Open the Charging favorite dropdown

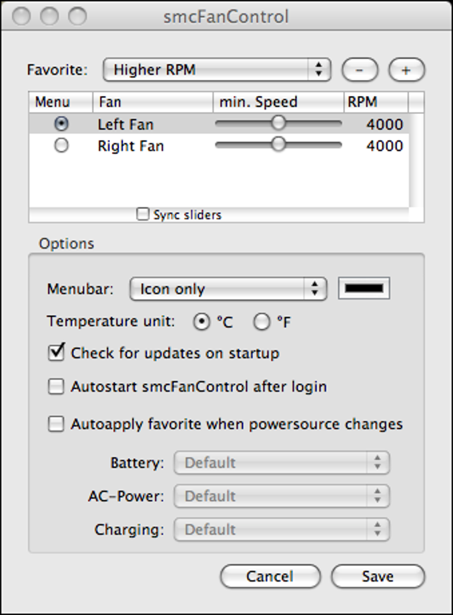coord(282,530)
